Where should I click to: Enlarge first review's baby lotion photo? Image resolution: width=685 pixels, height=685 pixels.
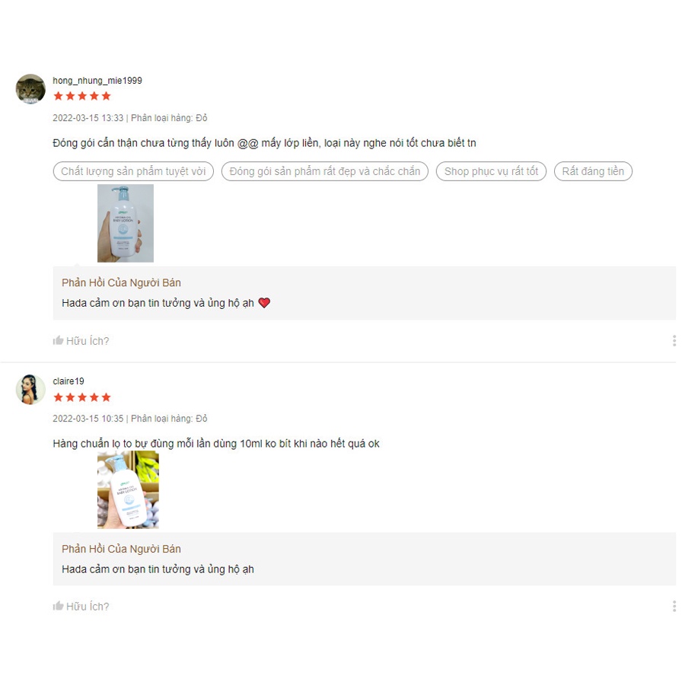coord(126,223)
